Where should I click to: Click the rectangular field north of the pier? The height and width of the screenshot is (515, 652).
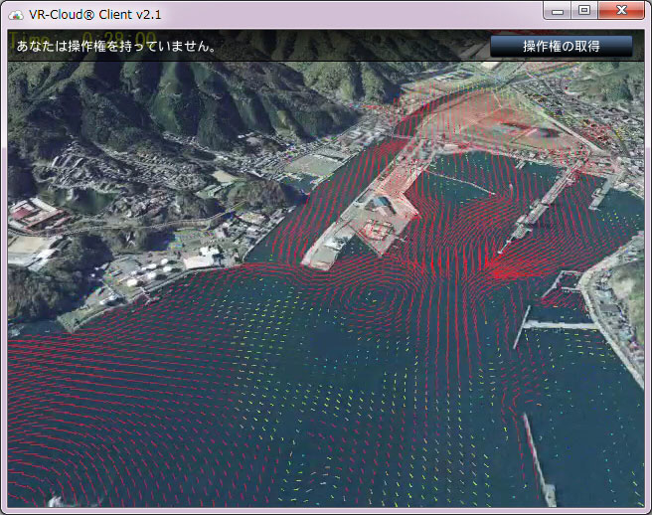[x=316, y=164]
